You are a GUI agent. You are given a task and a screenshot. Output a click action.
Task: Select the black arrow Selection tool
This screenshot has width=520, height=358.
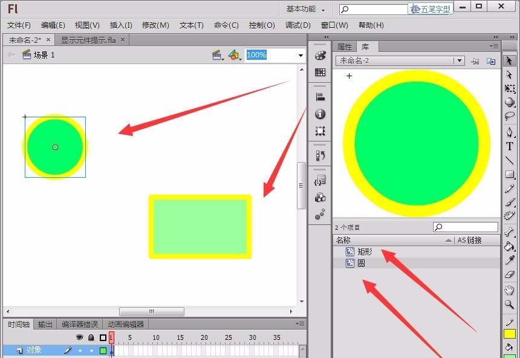tap(509, 60)
